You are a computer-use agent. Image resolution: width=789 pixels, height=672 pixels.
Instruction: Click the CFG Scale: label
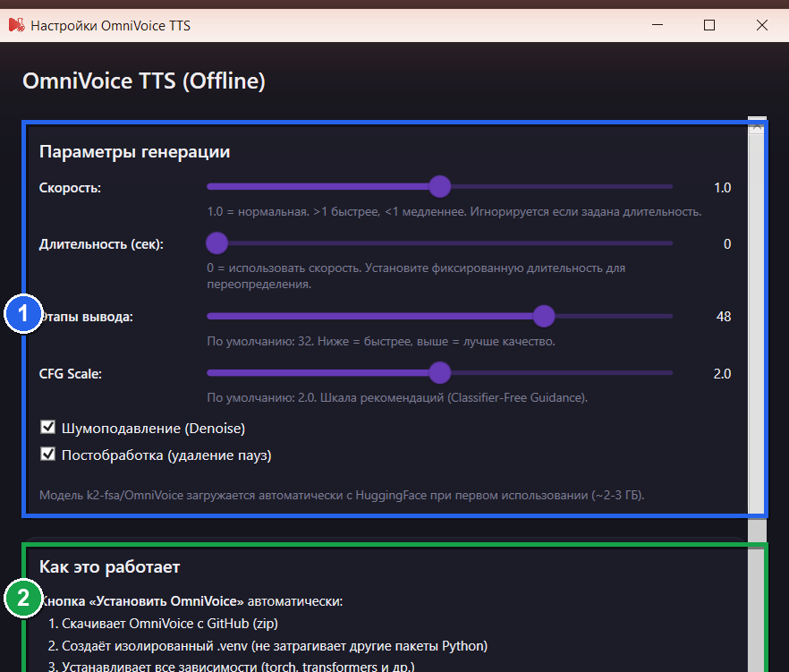[x=71, y=374]
